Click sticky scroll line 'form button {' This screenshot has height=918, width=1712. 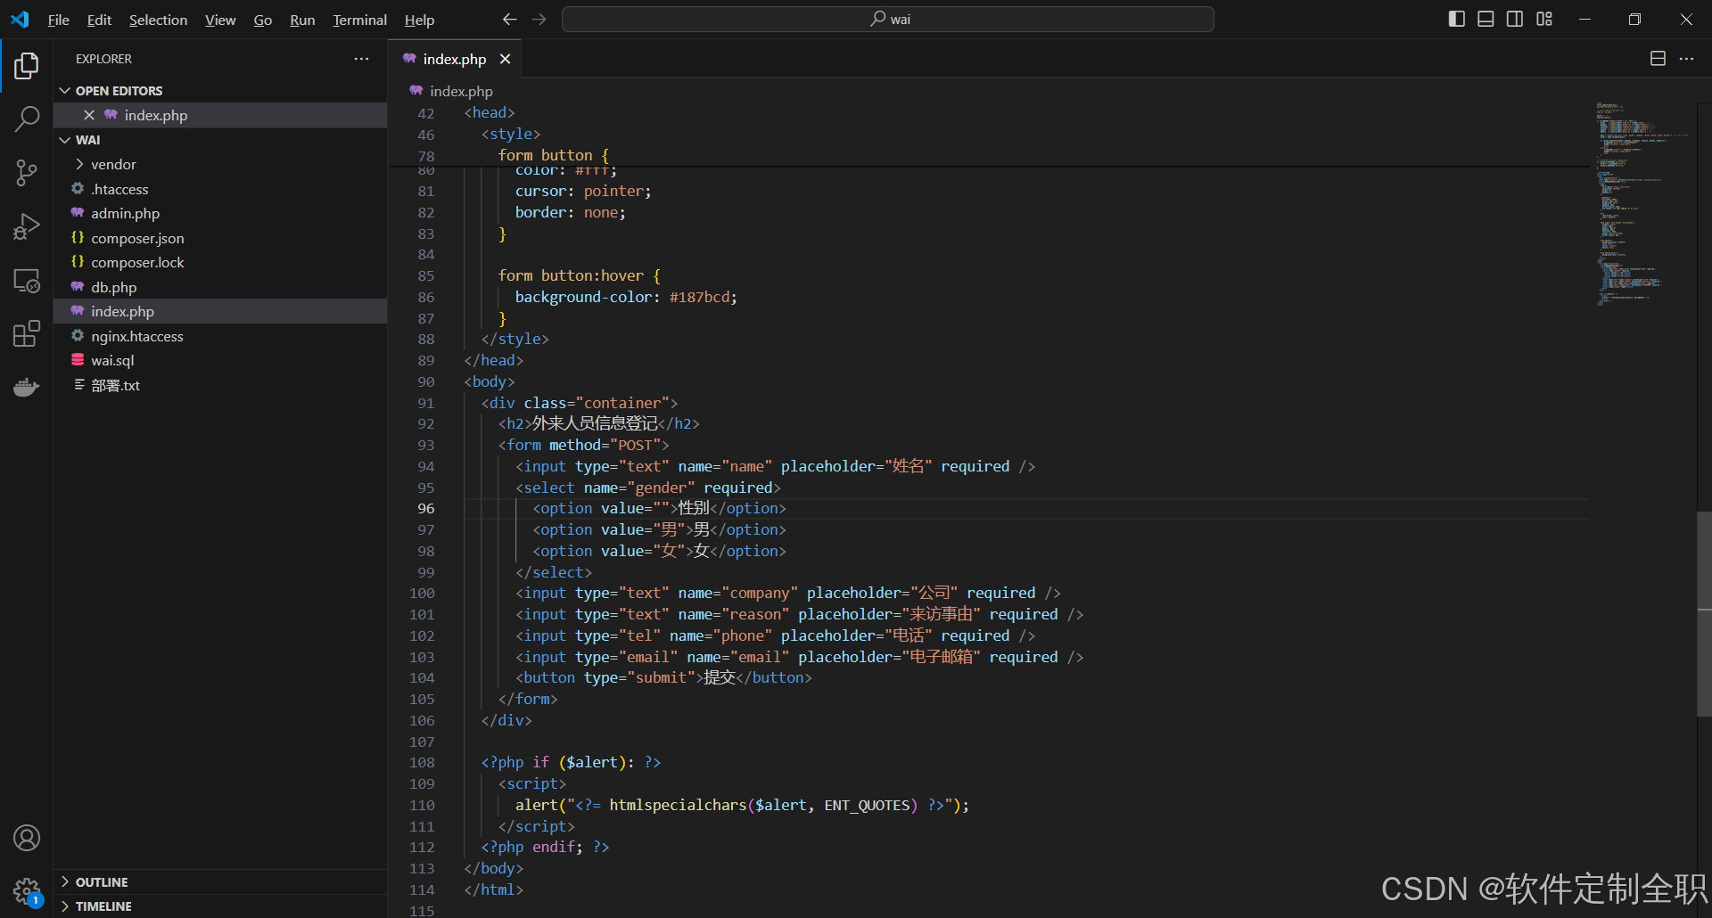click(x=553, y=155)
